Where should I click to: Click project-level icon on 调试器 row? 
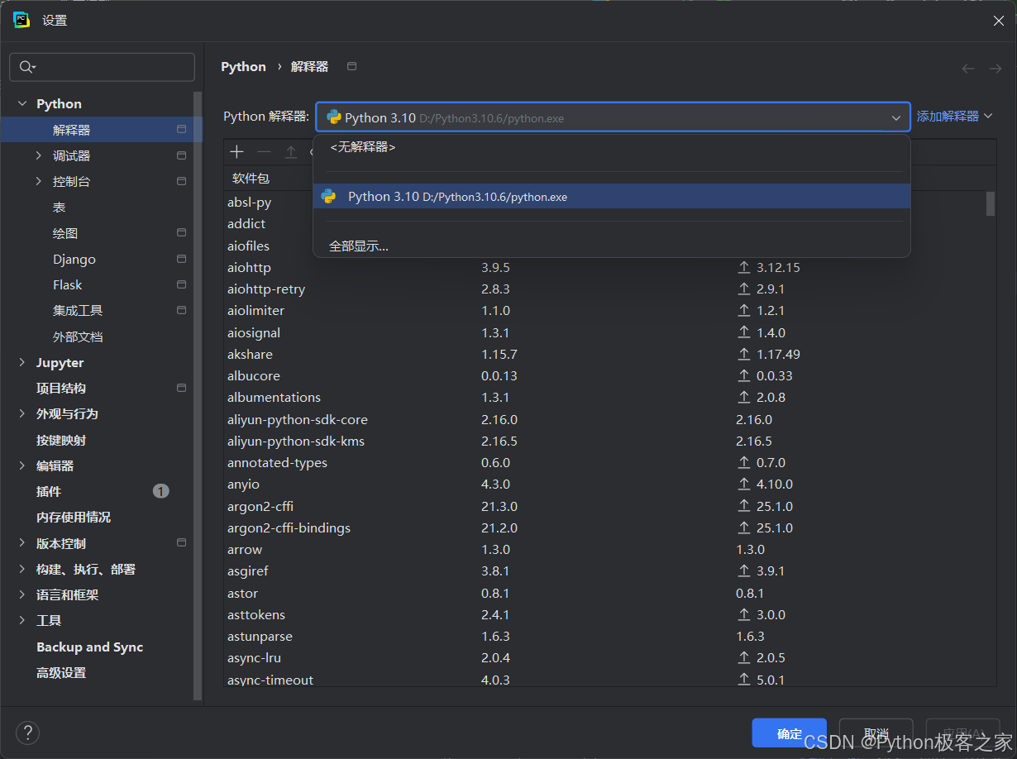click(181, 155)
